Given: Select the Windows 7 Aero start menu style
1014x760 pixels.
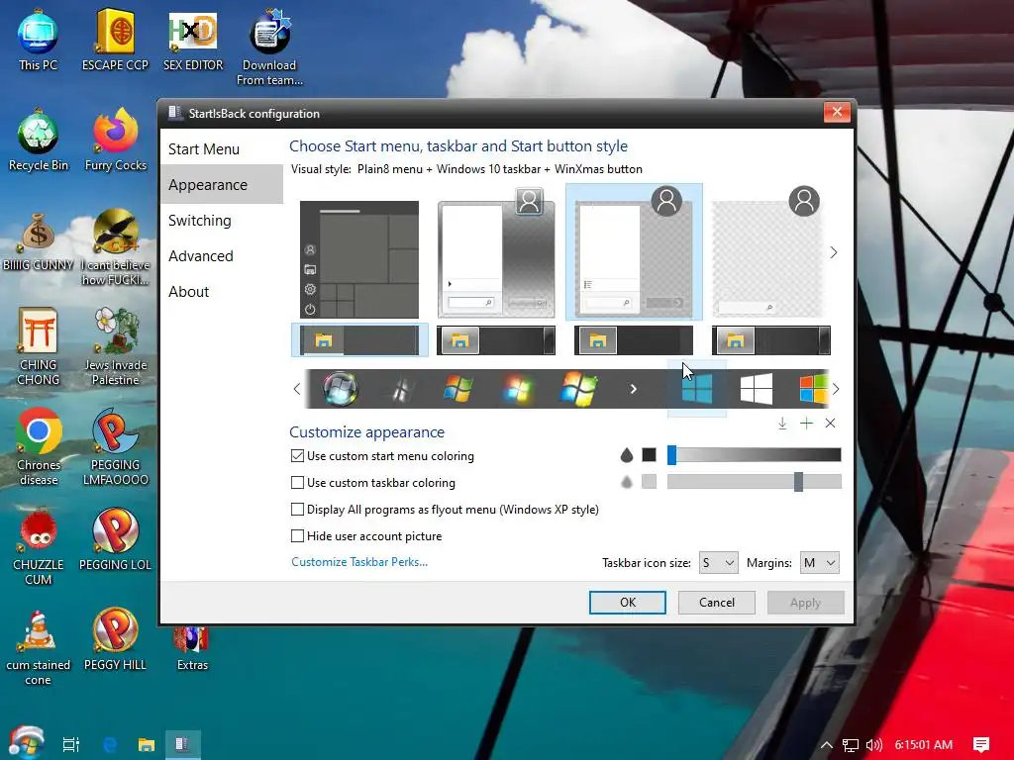Looking at the screenshot, I should 496,252.
